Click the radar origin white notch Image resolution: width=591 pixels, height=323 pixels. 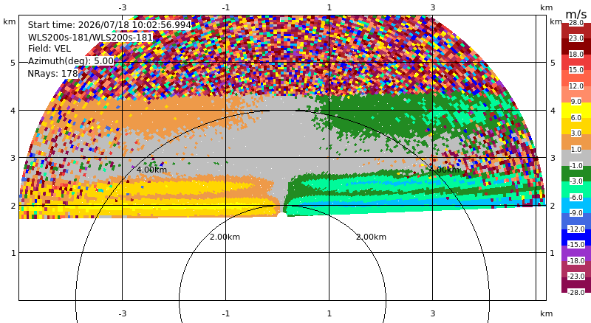282,215
